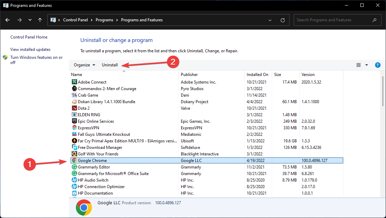Open recent locations dropdown chevron
This screenshot has width=386, height=218.
pyautogui.click(x=30, y=20)
